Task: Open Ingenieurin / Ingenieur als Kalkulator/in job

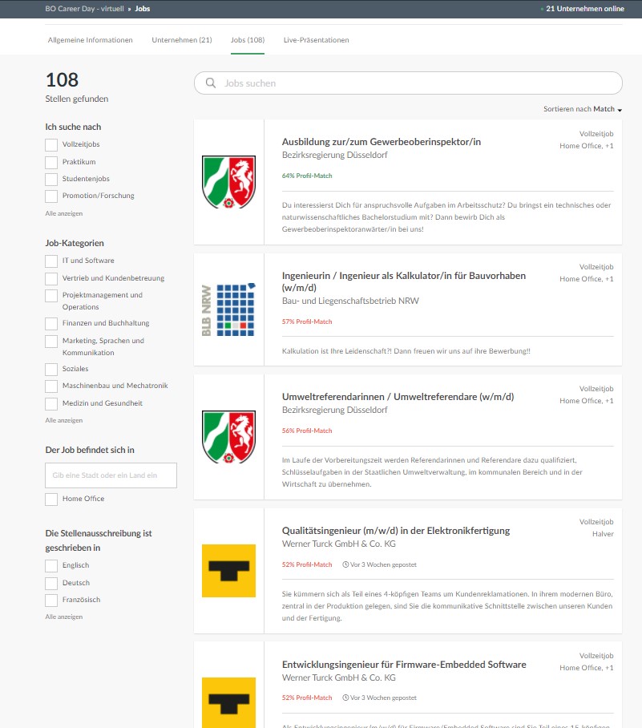Action: coord(404,281)
